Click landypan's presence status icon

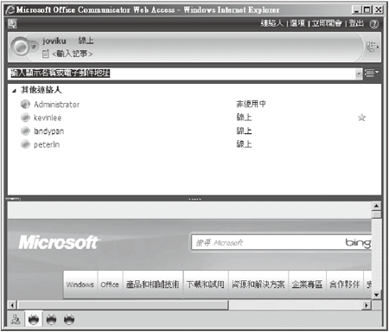point(25,131)
